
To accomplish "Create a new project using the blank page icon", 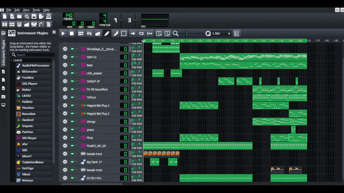I will pyautogui.click(x=5, y=16).
